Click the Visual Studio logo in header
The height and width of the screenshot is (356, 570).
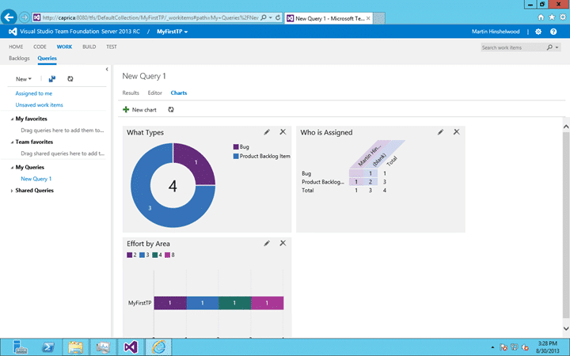coord(13,32)
